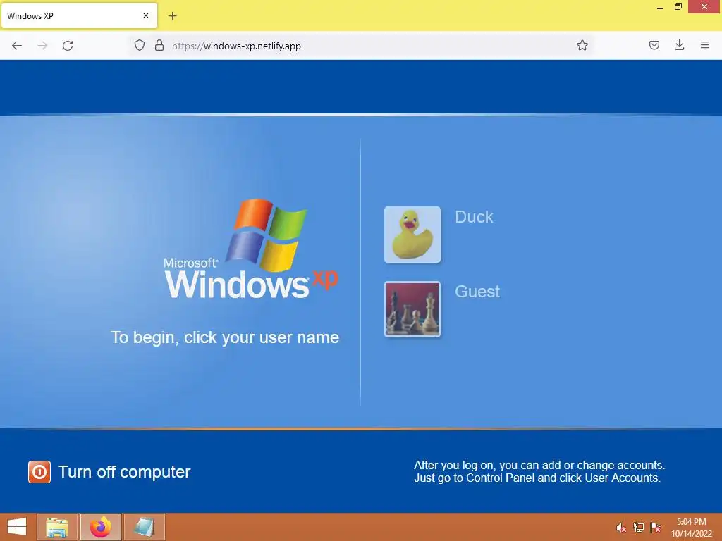The image size is (722, 541).
Task: Select the Guest chess avatar picture
Action: pyautogui.click(x=412, y=309)
